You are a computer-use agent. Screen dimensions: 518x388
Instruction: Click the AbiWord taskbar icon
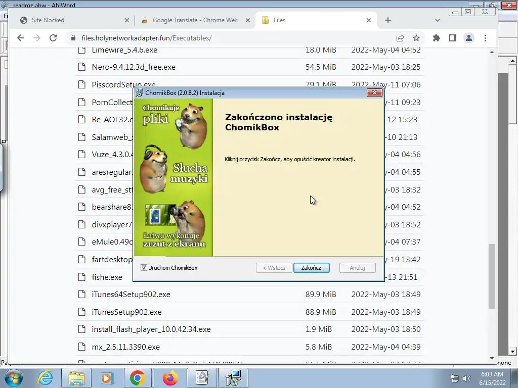202,378
